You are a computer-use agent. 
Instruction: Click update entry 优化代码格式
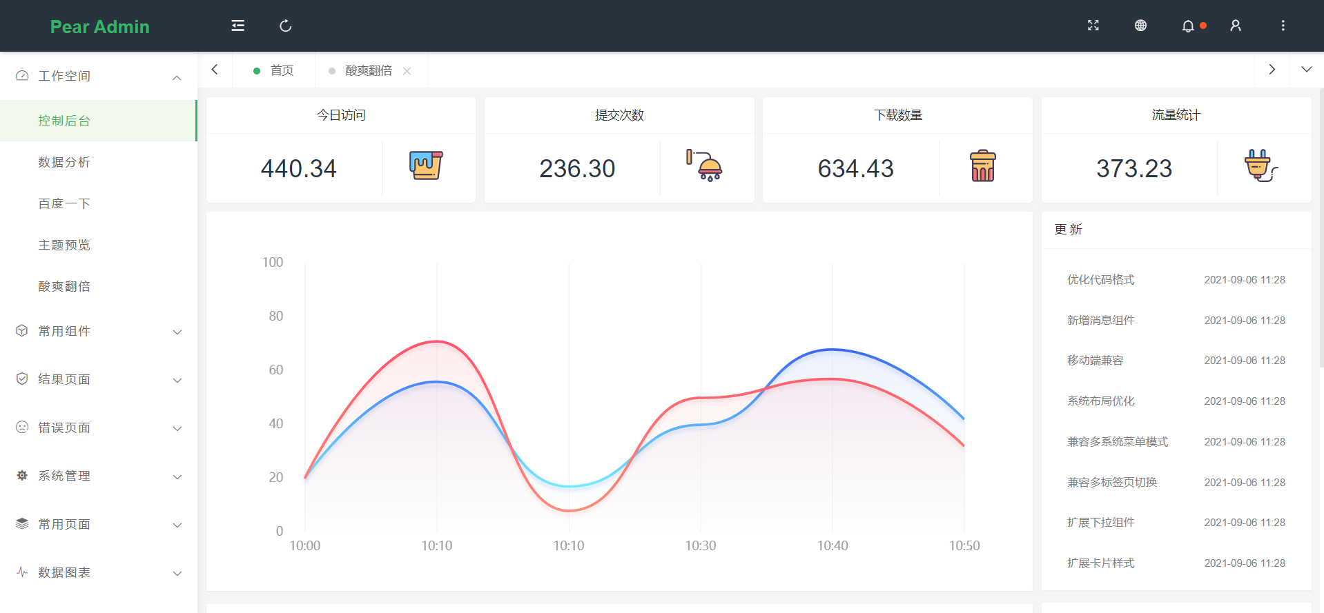(1100, 279)
